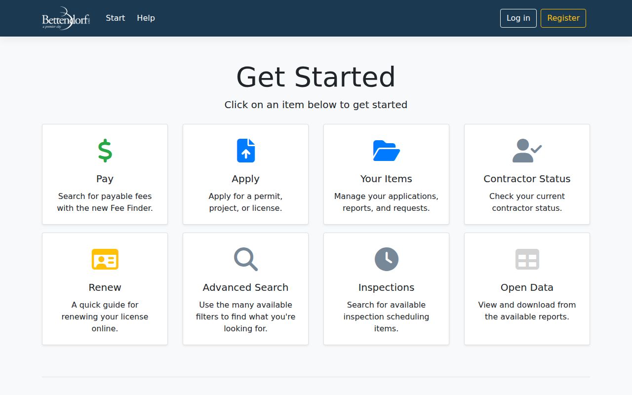Click 'Search for available inspection scheduling items' text
Screen dimensions: 632x395
(x=386, y=316)
